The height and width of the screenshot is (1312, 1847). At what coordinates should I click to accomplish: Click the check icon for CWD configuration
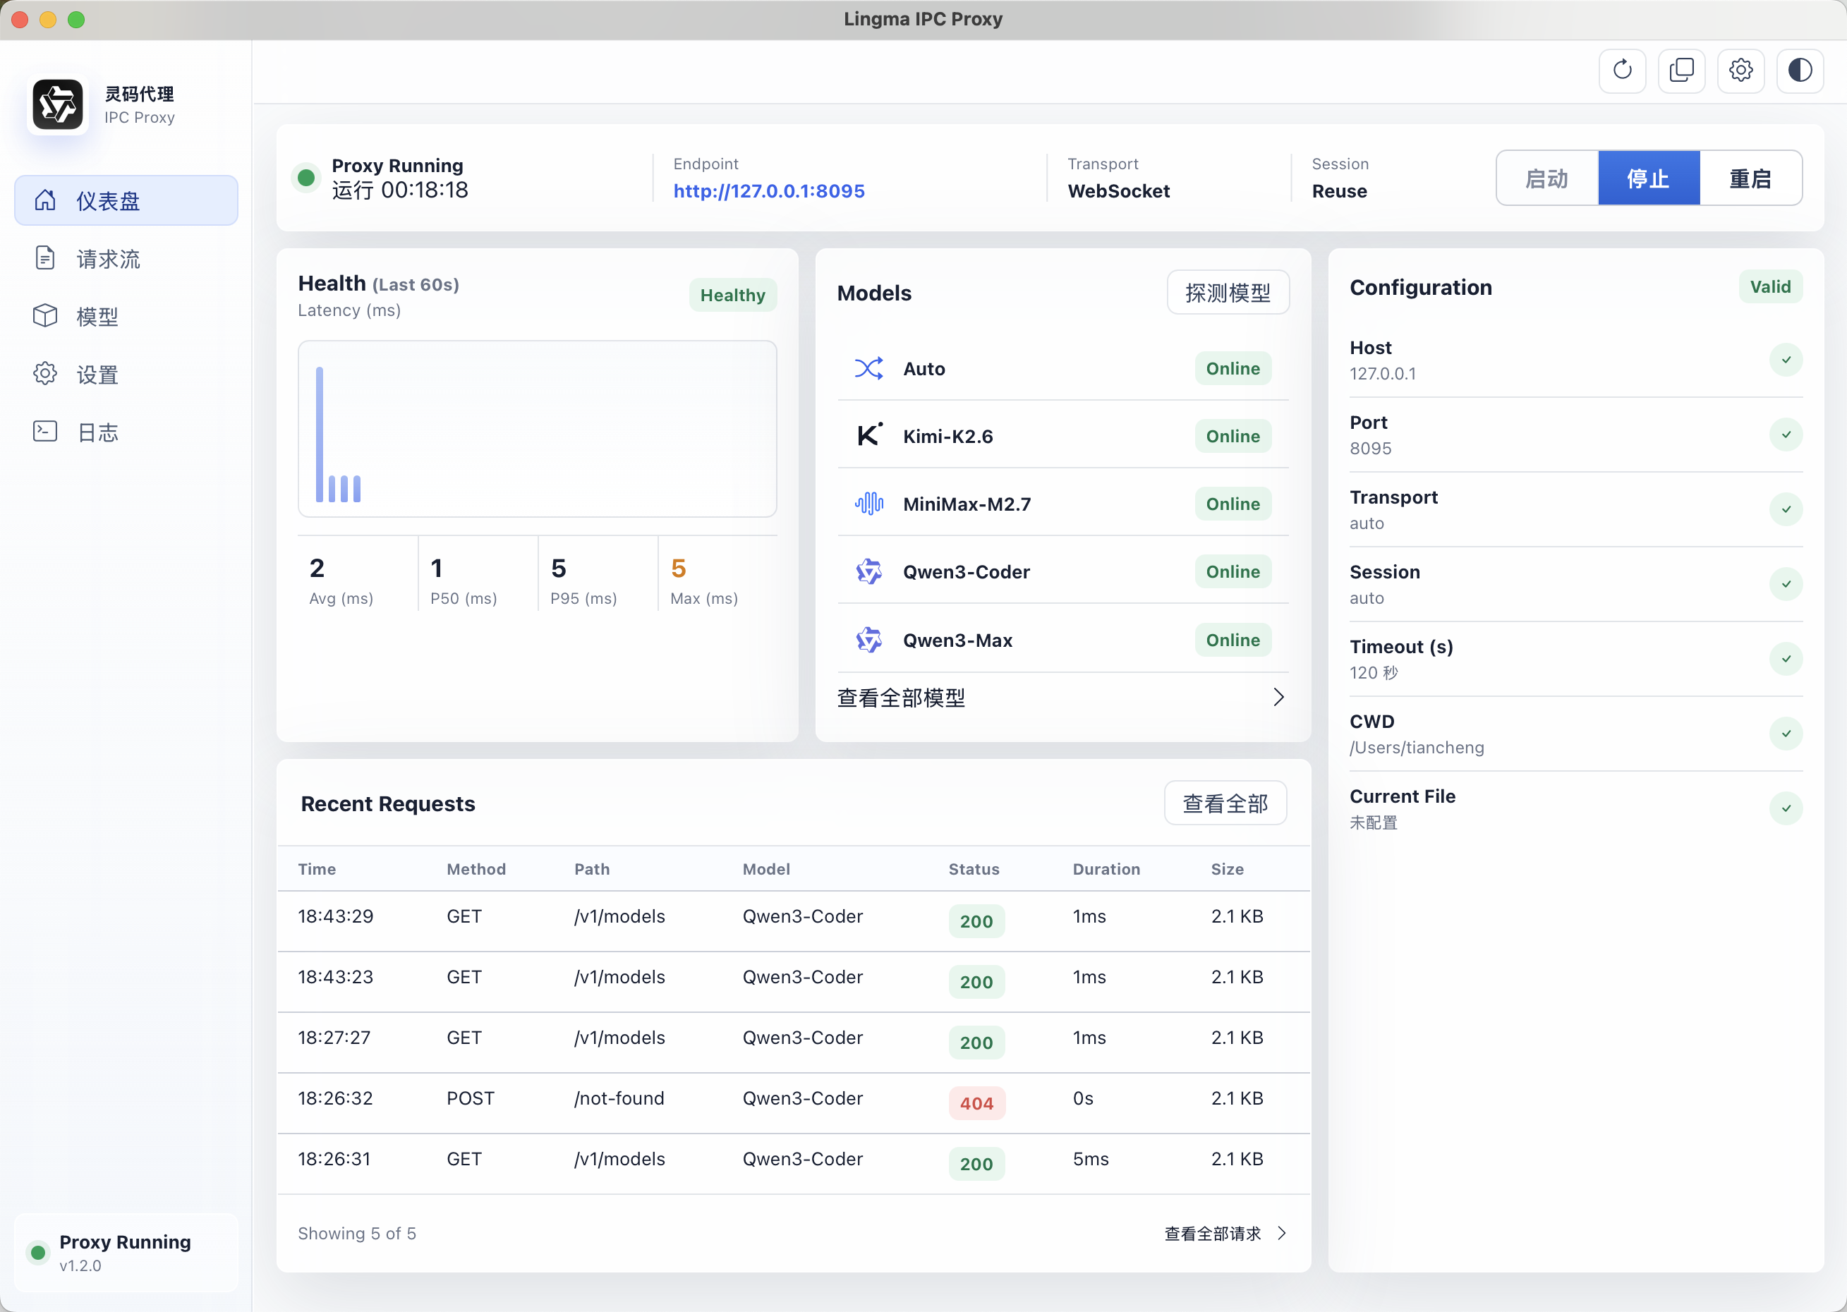point(1786,734)
